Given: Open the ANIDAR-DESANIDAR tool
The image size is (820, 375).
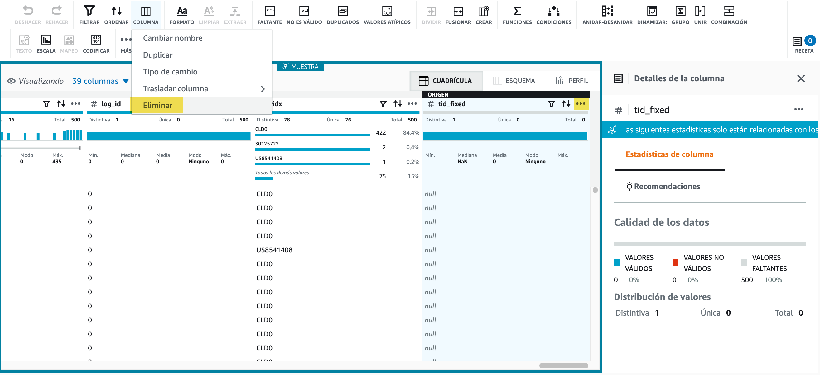Looking at the screenshot, I should click(607, 15).
